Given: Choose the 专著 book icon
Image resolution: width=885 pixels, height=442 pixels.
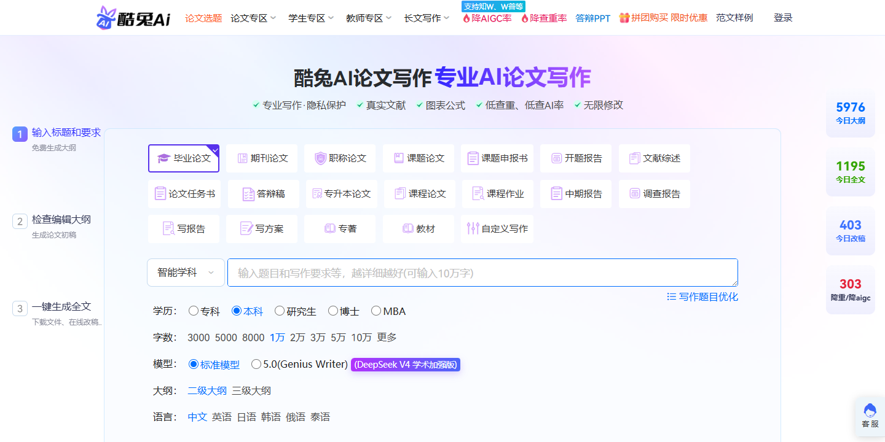Looking at the screenshot, I should [x=330, y=228].
